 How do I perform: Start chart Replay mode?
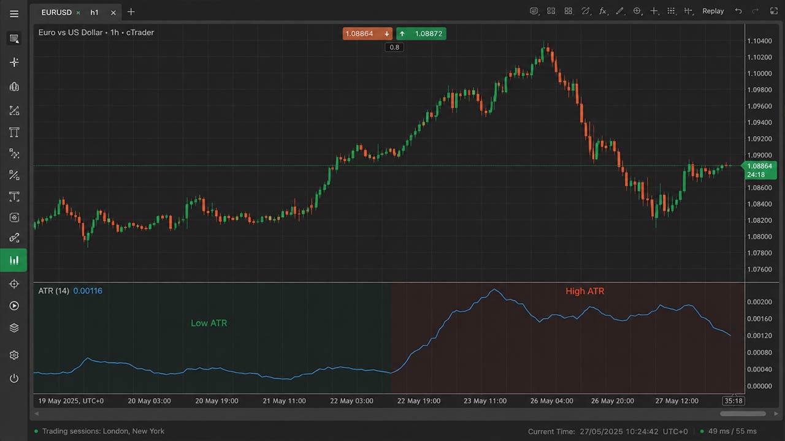pyautogui.click(x=713, y=11)
